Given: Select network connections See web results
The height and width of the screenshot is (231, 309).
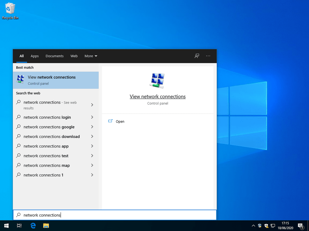Looking at the screenshot, I should (x=56, y=105).
